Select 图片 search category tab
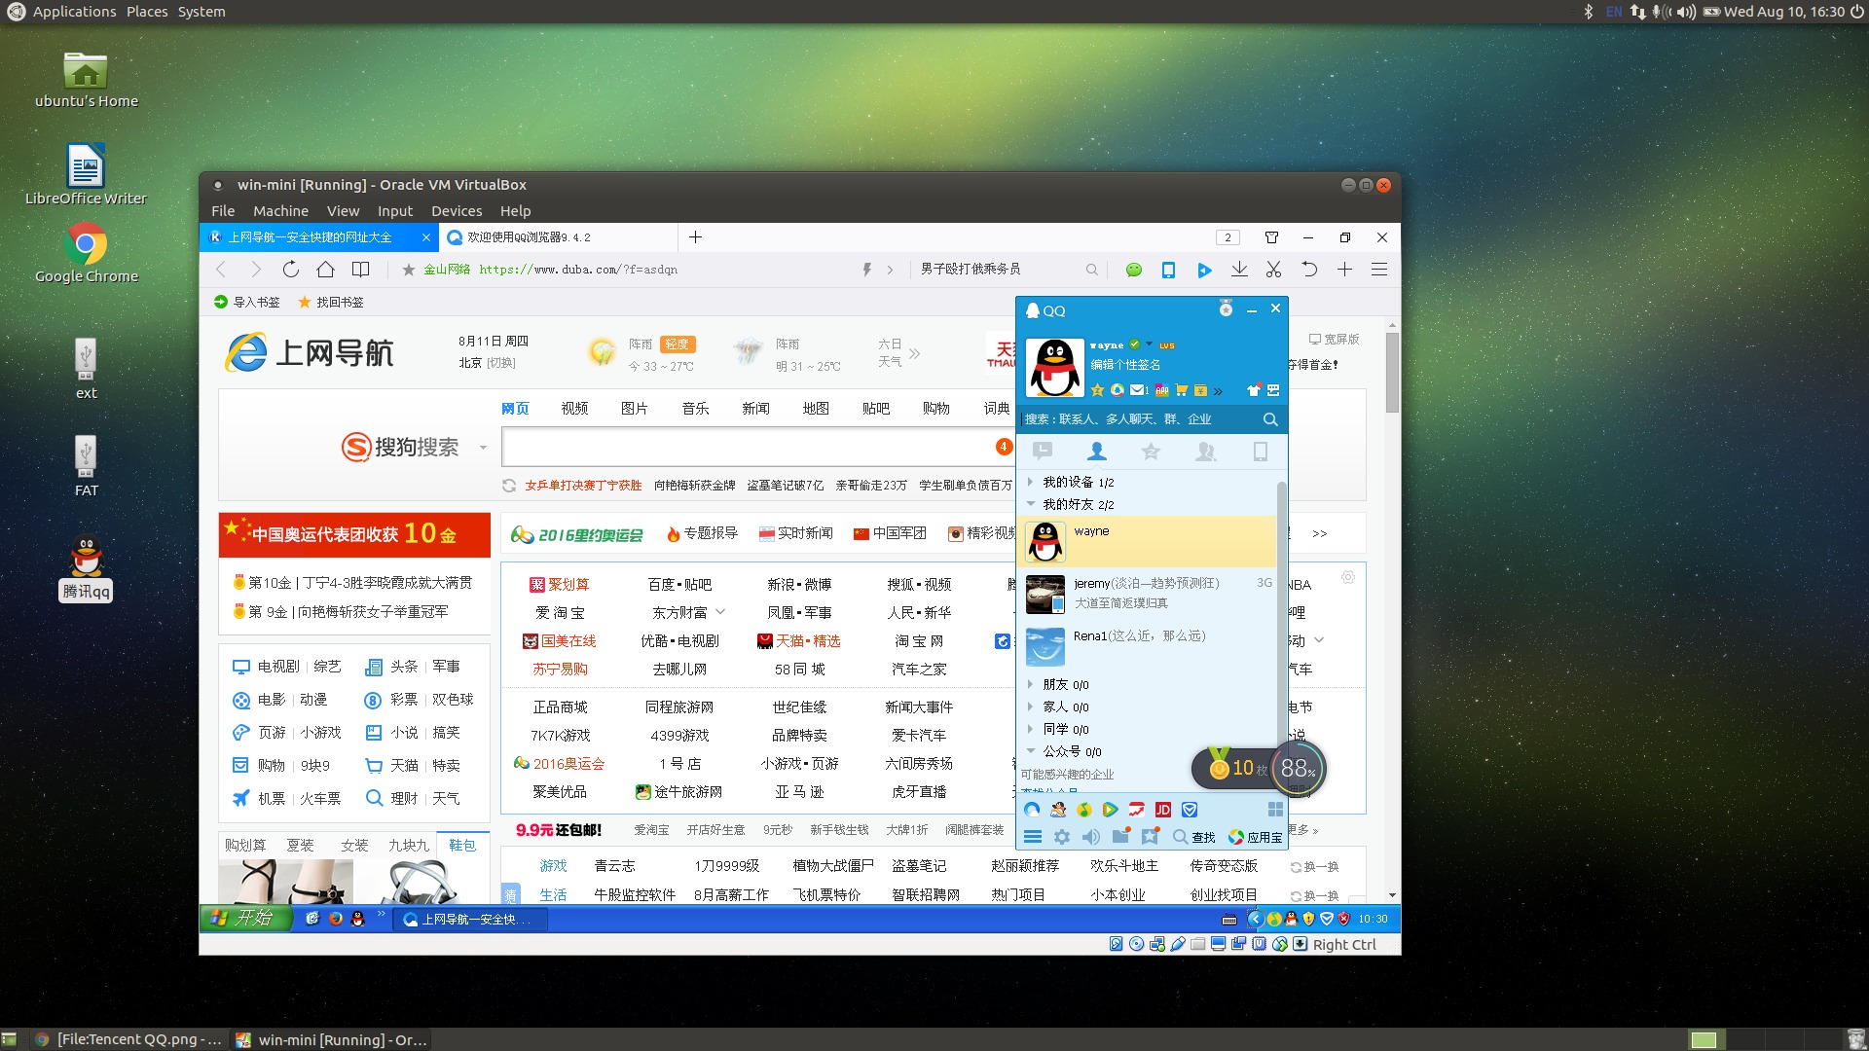 point(635,409)
